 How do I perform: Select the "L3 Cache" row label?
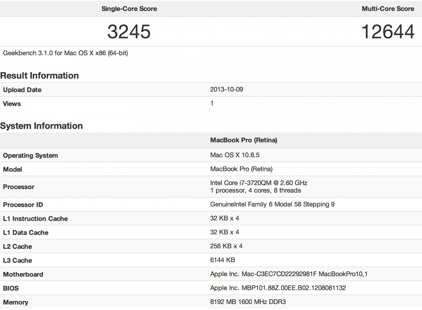click(x=18, y=261)
